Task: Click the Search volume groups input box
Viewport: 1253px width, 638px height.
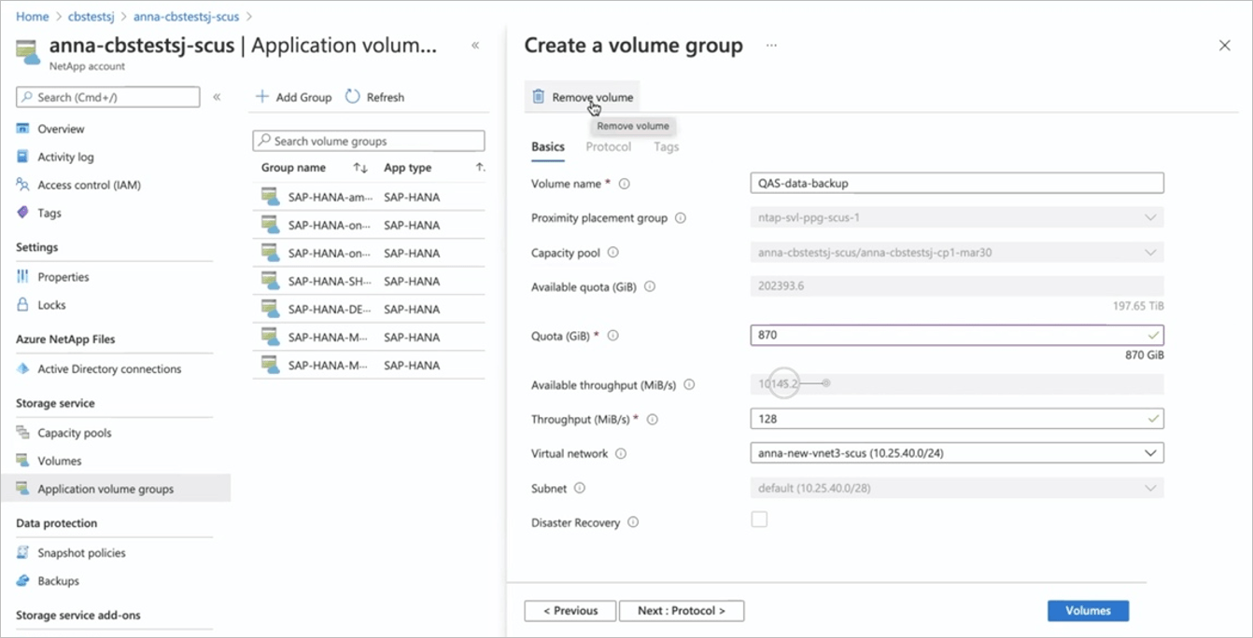Action: [369, 140]
